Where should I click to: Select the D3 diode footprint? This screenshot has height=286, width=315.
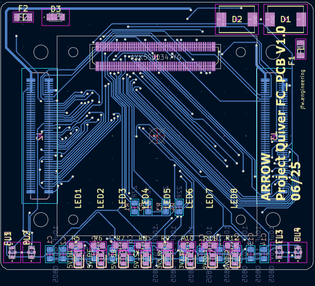tap(56, 17)
